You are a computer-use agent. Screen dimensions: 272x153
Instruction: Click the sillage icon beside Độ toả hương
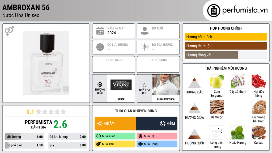coord(145,47)
